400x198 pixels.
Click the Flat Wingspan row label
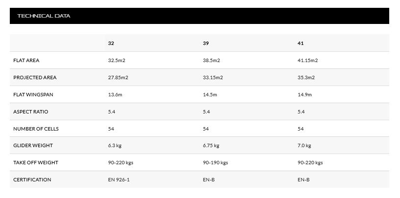click(33, 94)
